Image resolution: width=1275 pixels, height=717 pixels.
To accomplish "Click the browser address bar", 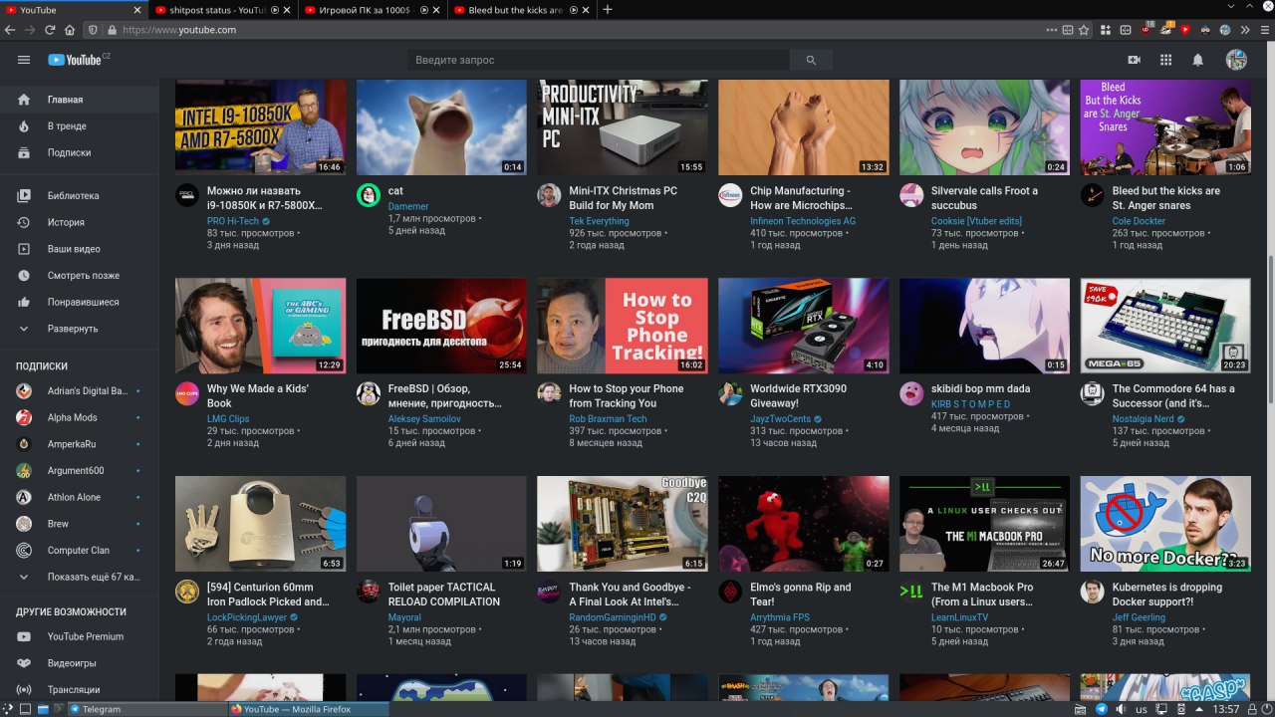I will [578, 30].
